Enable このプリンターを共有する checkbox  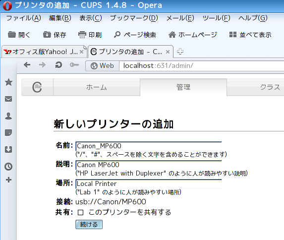click(x=80, y=212)
